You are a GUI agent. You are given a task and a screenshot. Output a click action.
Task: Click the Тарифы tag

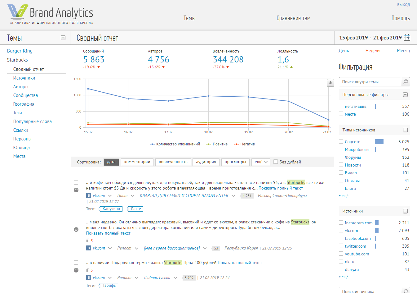point(109,286)
